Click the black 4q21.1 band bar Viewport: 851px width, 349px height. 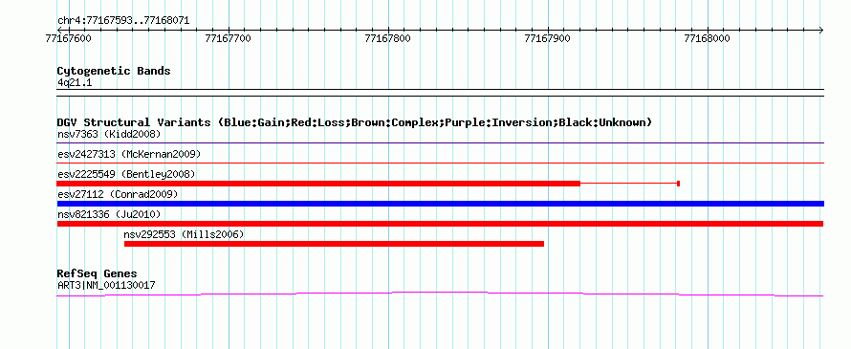pyautogui.click(x=440, y=93)
